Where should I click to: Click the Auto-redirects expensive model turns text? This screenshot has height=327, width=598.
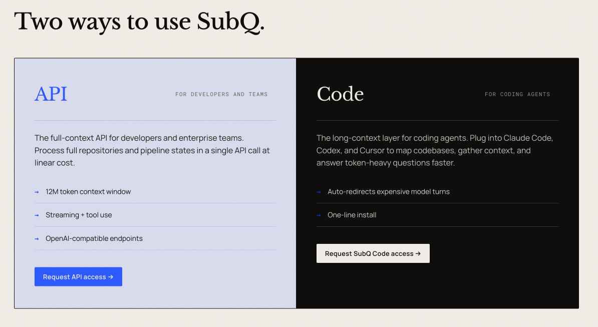(x=389, y=192)
